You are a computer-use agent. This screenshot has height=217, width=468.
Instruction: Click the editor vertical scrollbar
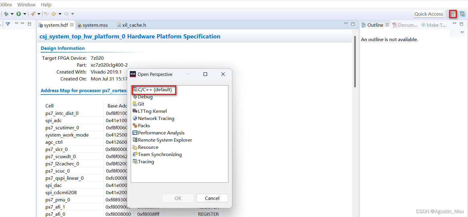point(355,62)
